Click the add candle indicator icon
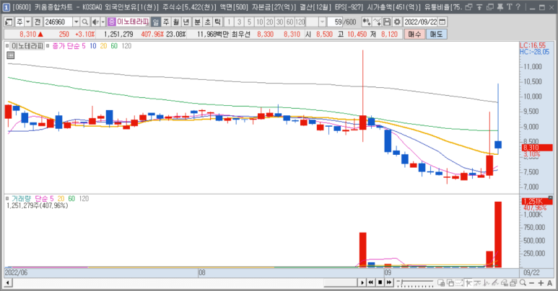This screenshot has width=558, height=291. pyautogui.click(x=366, y=22)
